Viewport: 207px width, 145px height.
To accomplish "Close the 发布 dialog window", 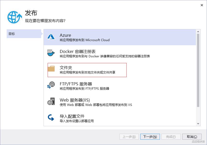I will click(202, 5).
